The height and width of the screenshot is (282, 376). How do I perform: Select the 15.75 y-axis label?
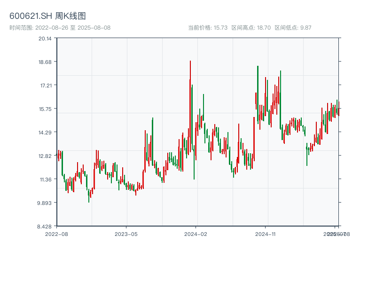(x=45, y=109)
